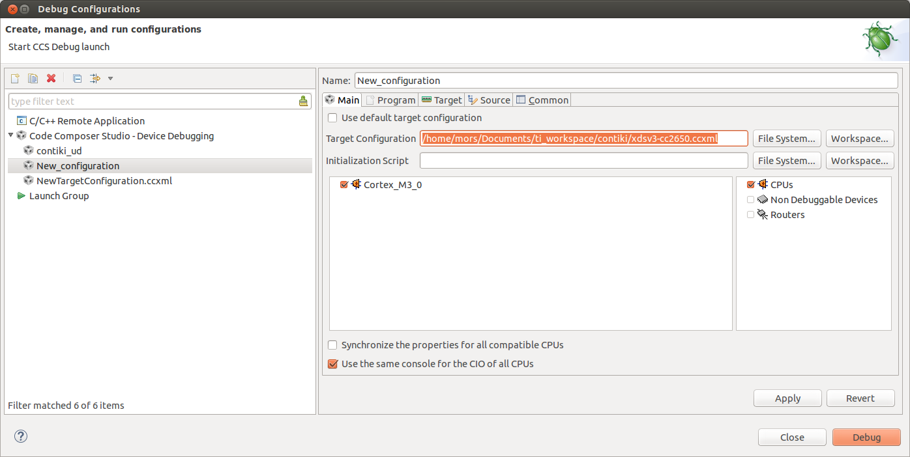Click the Routers icon
This screenshot has height=457, width=910.
pyautogui.click(x=763, y=215)
